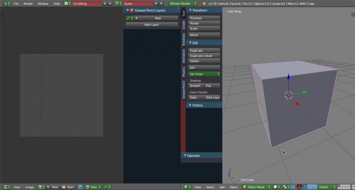Open the Render menu
Viewport: 355px width, 190px height.
coord(28,3)
